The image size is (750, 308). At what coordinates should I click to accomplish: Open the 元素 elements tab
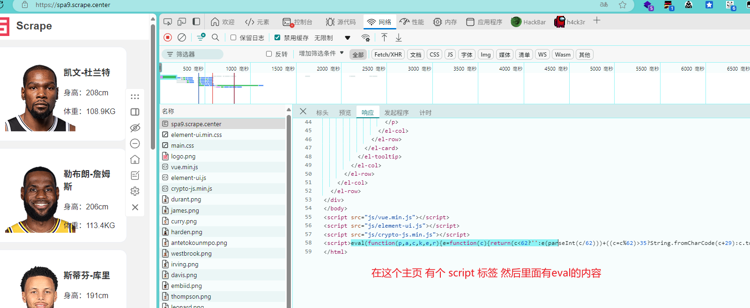point(257,22)
